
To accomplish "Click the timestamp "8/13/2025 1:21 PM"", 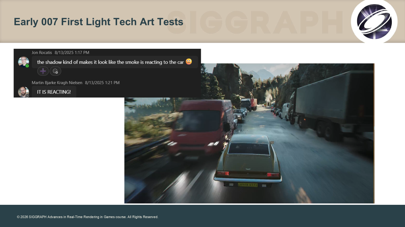I will pos(102,82).
